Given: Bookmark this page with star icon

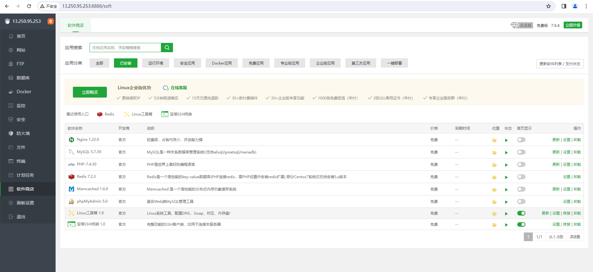Looking at the screenshot, I should (x=549, y=6).
